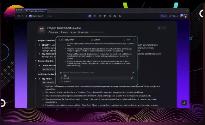
Task: Star the project as favorite
Action: [159, 28]
